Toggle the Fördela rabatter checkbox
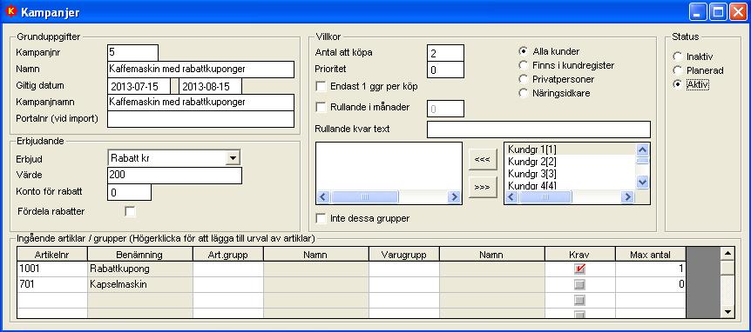Viewport: 751px width, 332px height. pyautogui.click(x=130, y=211)
